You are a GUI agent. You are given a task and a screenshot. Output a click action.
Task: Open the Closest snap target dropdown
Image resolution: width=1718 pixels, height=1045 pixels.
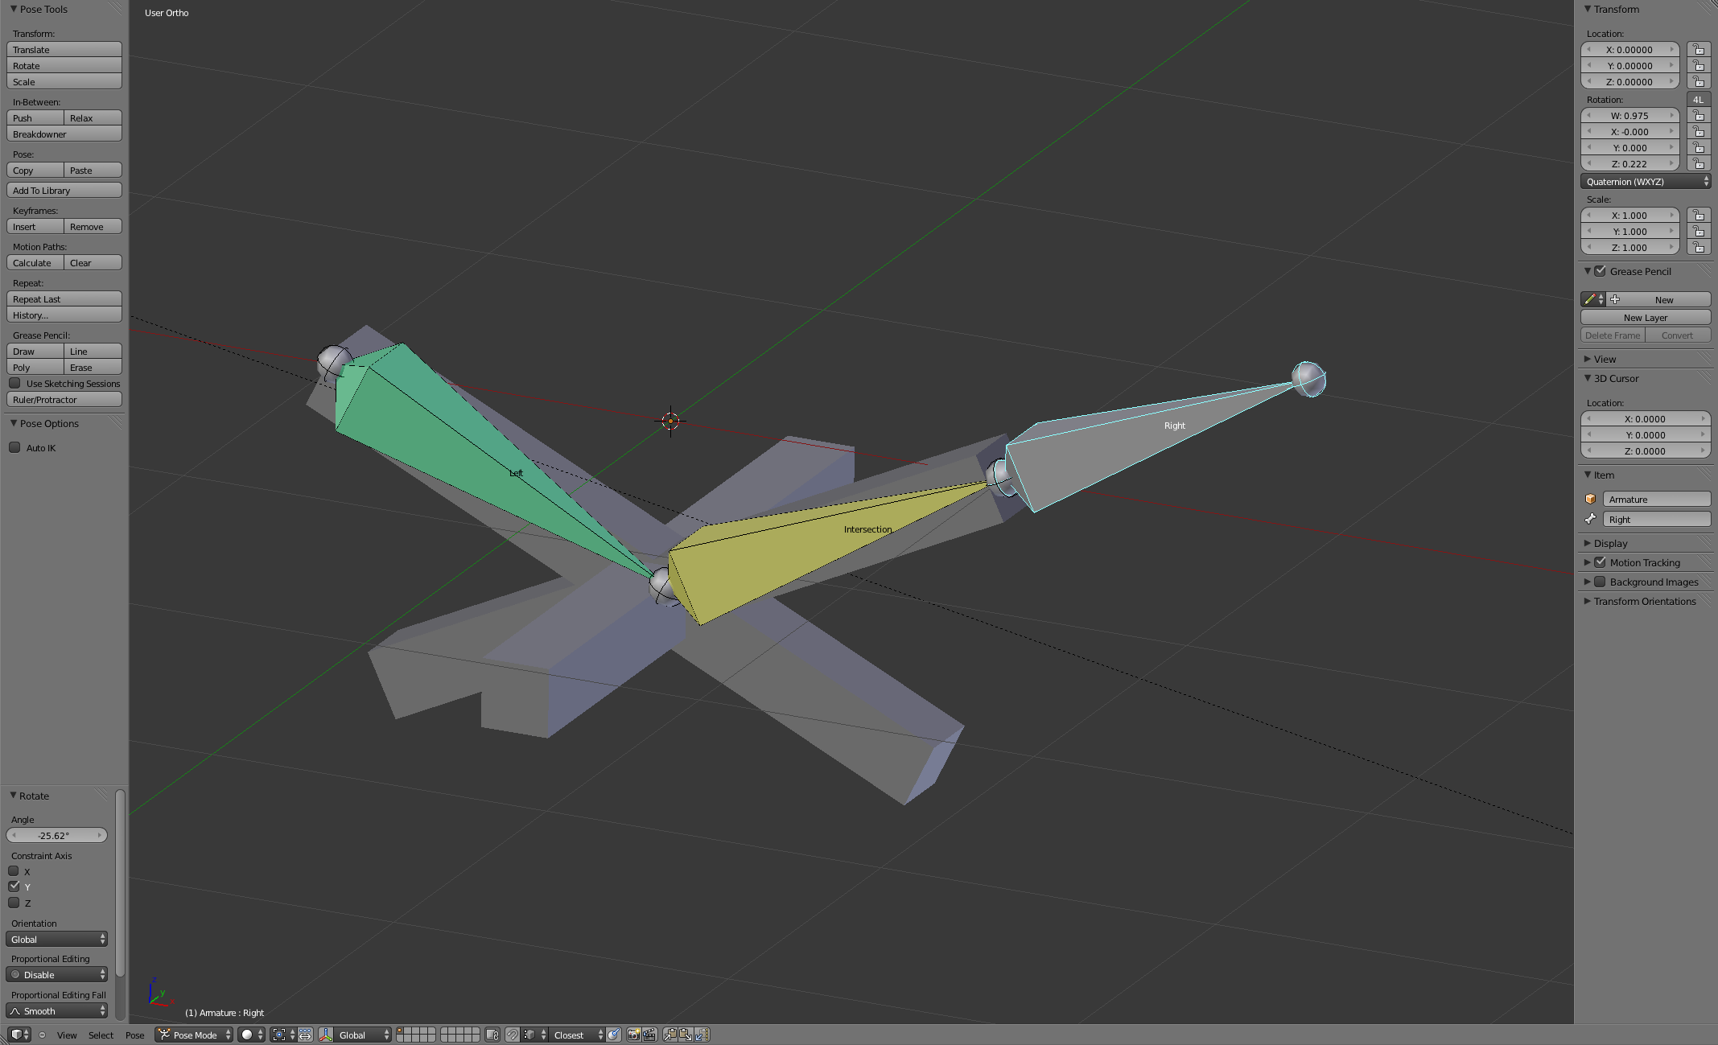[577, 1035]
